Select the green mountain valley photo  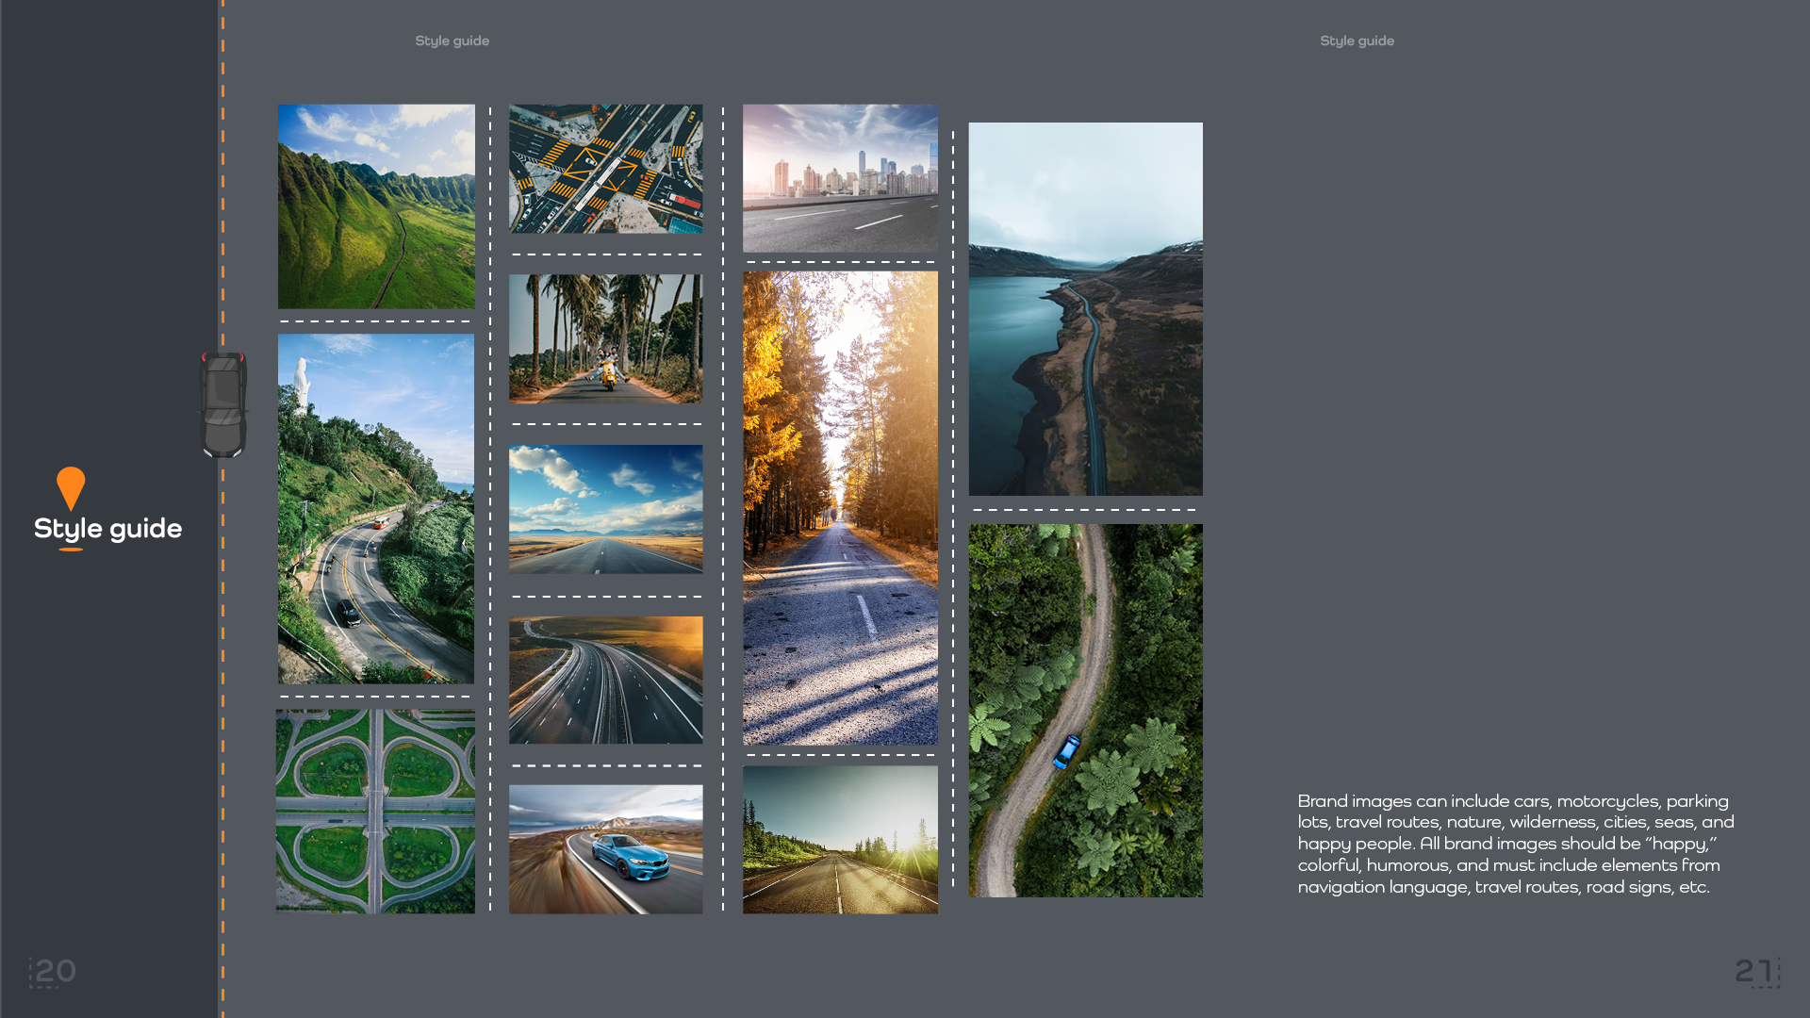376,206
